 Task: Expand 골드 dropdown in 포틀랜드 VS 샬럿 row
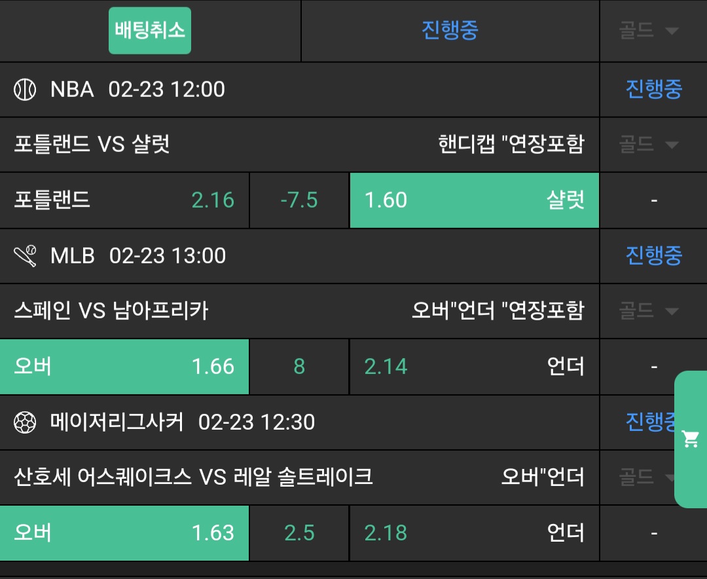[648, 145]
